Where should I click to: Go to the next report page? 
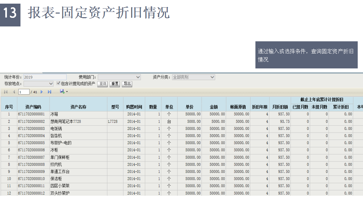pos(42,92)
